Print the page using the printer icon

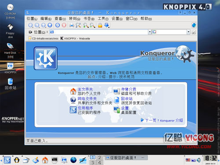[72, 25]
